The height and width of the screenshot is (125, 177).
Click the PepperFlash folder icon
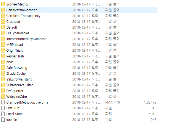[x=3, y=56]
